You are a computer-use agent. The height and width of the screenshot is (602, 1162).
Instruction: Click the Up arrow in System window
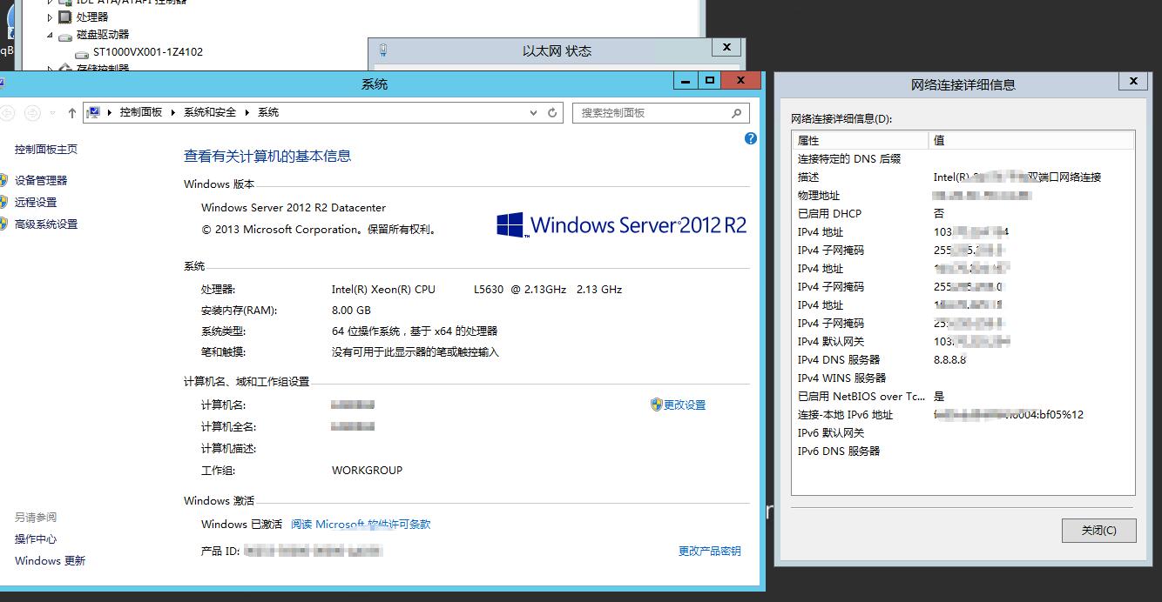72,113
